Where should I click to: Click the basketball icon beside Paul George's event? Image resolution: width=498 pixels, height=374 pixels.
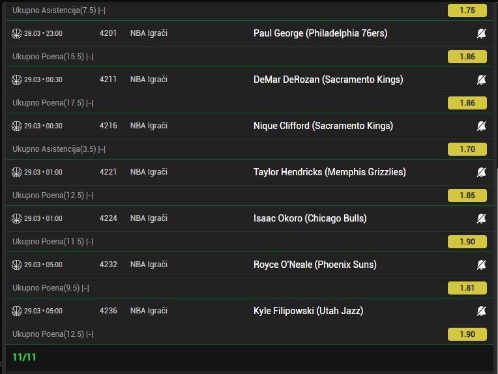[17, 33]
